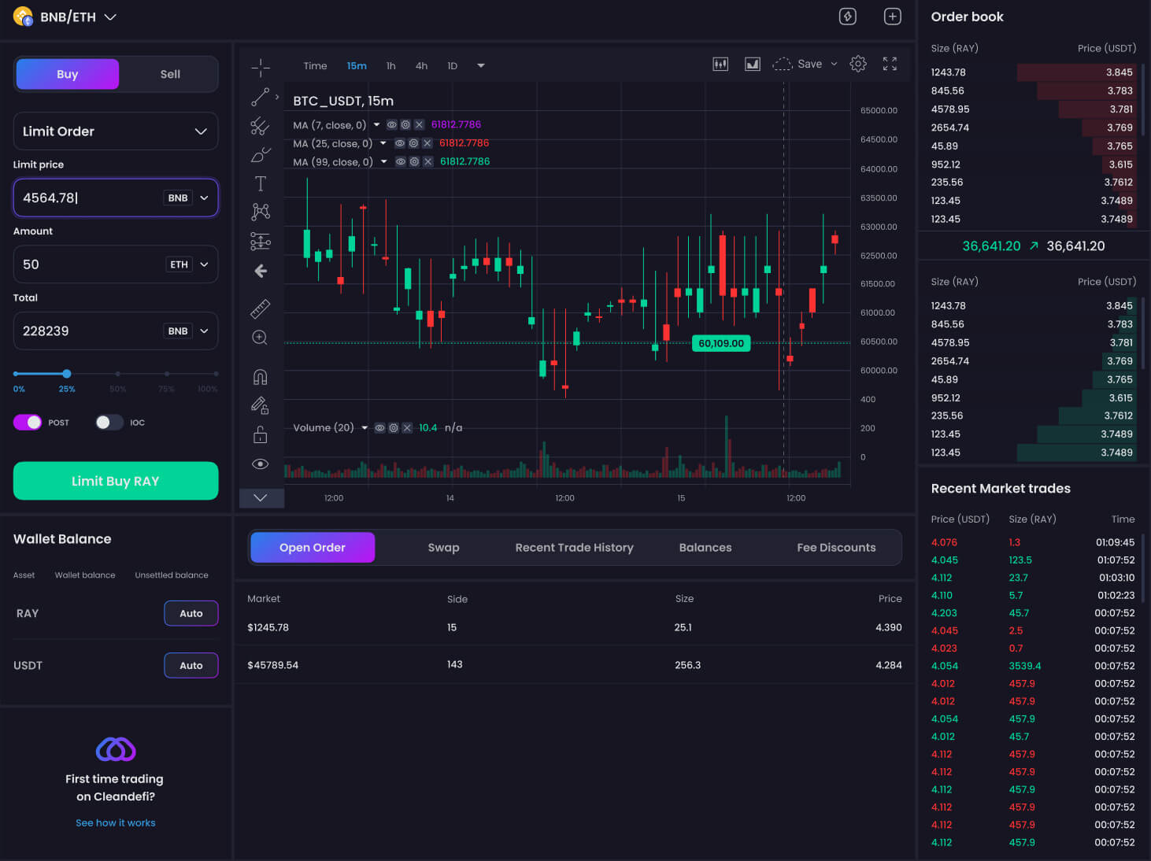Enter fullscreen chart mode
Viewport: 1151px width, 861px height.
890,65
